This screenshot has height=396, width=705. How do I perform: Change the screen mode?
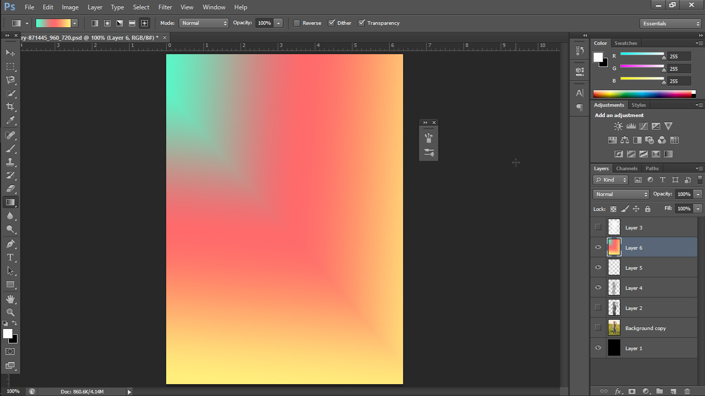[x=10, y=366]
